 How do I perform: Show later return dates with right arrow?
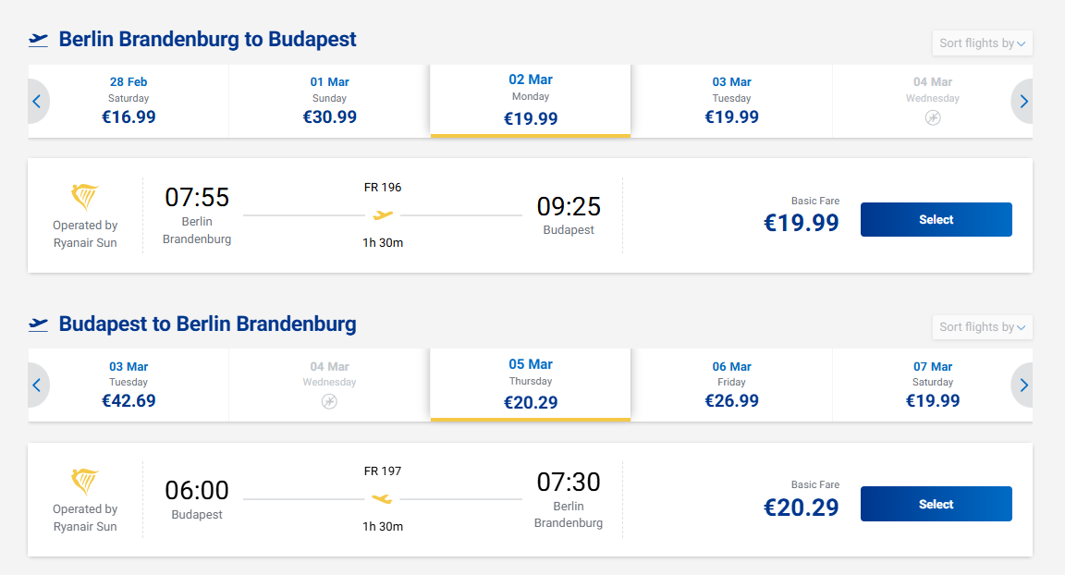[x=1023, y=385]
